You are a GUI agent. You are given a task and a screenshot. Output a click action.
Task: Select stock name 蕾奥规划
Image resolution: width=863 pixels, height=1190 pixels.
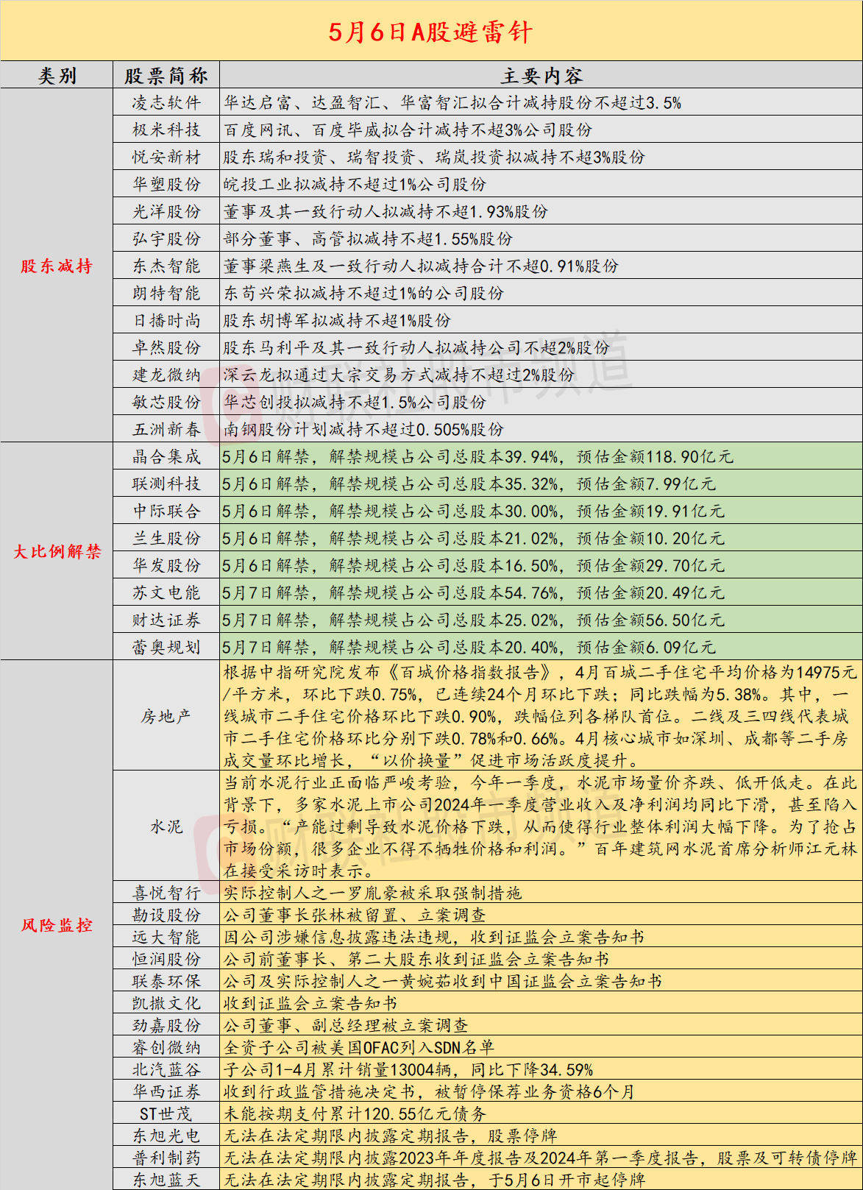pos(166,648)
